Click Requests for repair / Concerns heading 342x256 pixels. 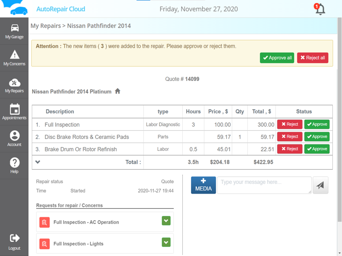69,205
